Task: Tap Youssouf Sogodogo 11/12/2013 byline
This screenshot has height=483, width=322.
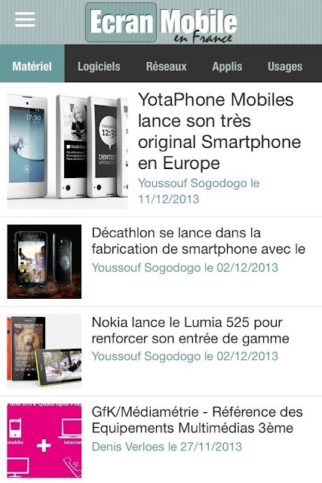Action: 199,191
